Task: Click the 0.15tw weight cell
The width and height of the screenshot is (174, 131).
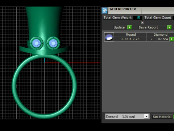Action: click(163, 39)
